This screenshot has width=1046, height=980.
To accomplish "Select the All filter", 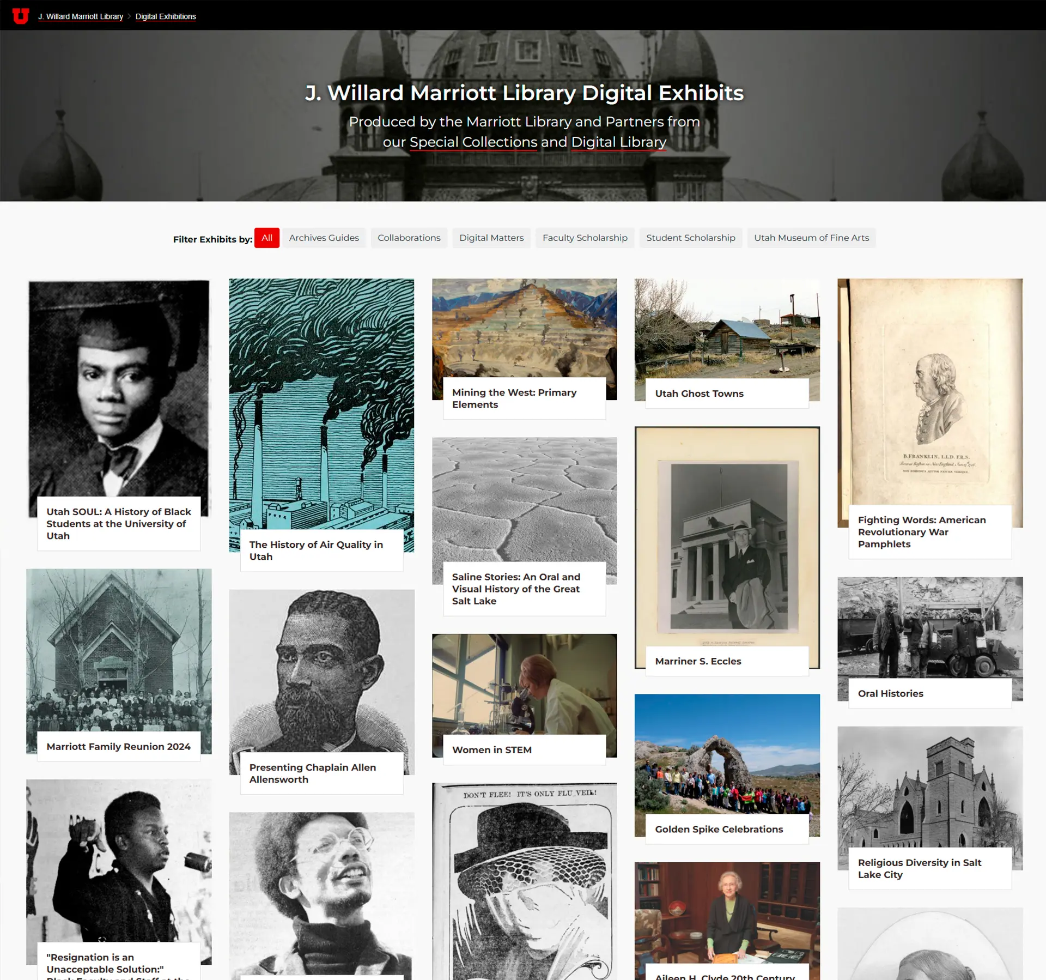I will click(267, 238).
